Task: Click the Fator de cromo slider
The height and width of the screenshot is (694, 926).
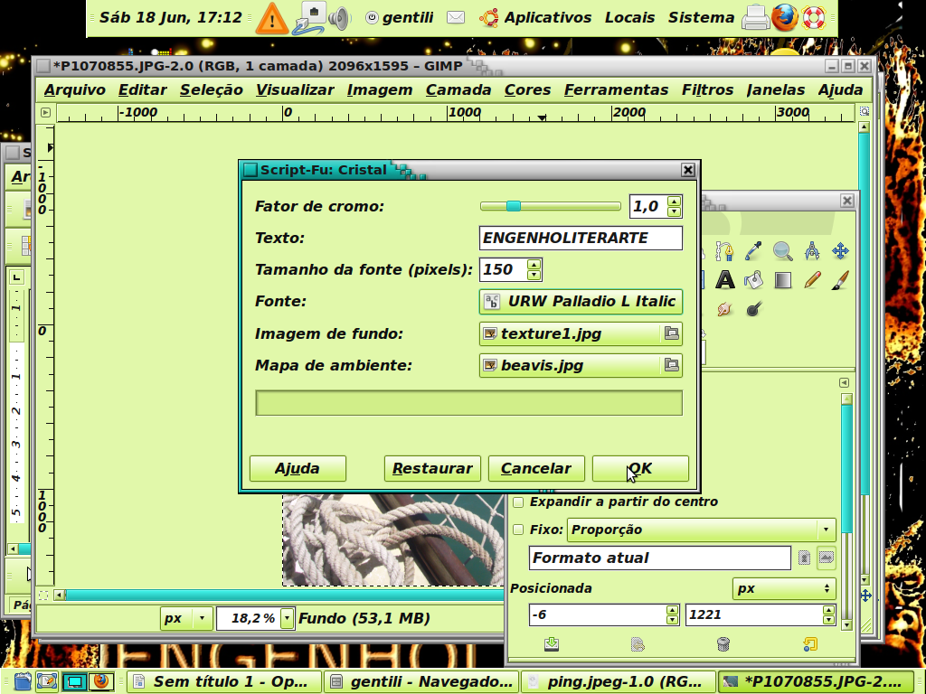Action: (x=551, y=206)
